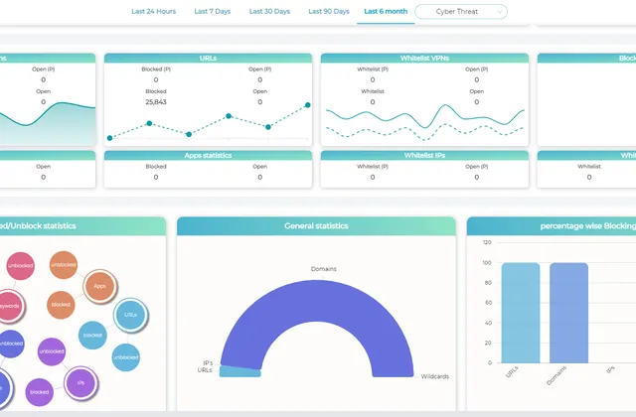Click the blue unblocked bubble near URLs
The height and width of the screenshot is (417, 636).
click(126, 357)
